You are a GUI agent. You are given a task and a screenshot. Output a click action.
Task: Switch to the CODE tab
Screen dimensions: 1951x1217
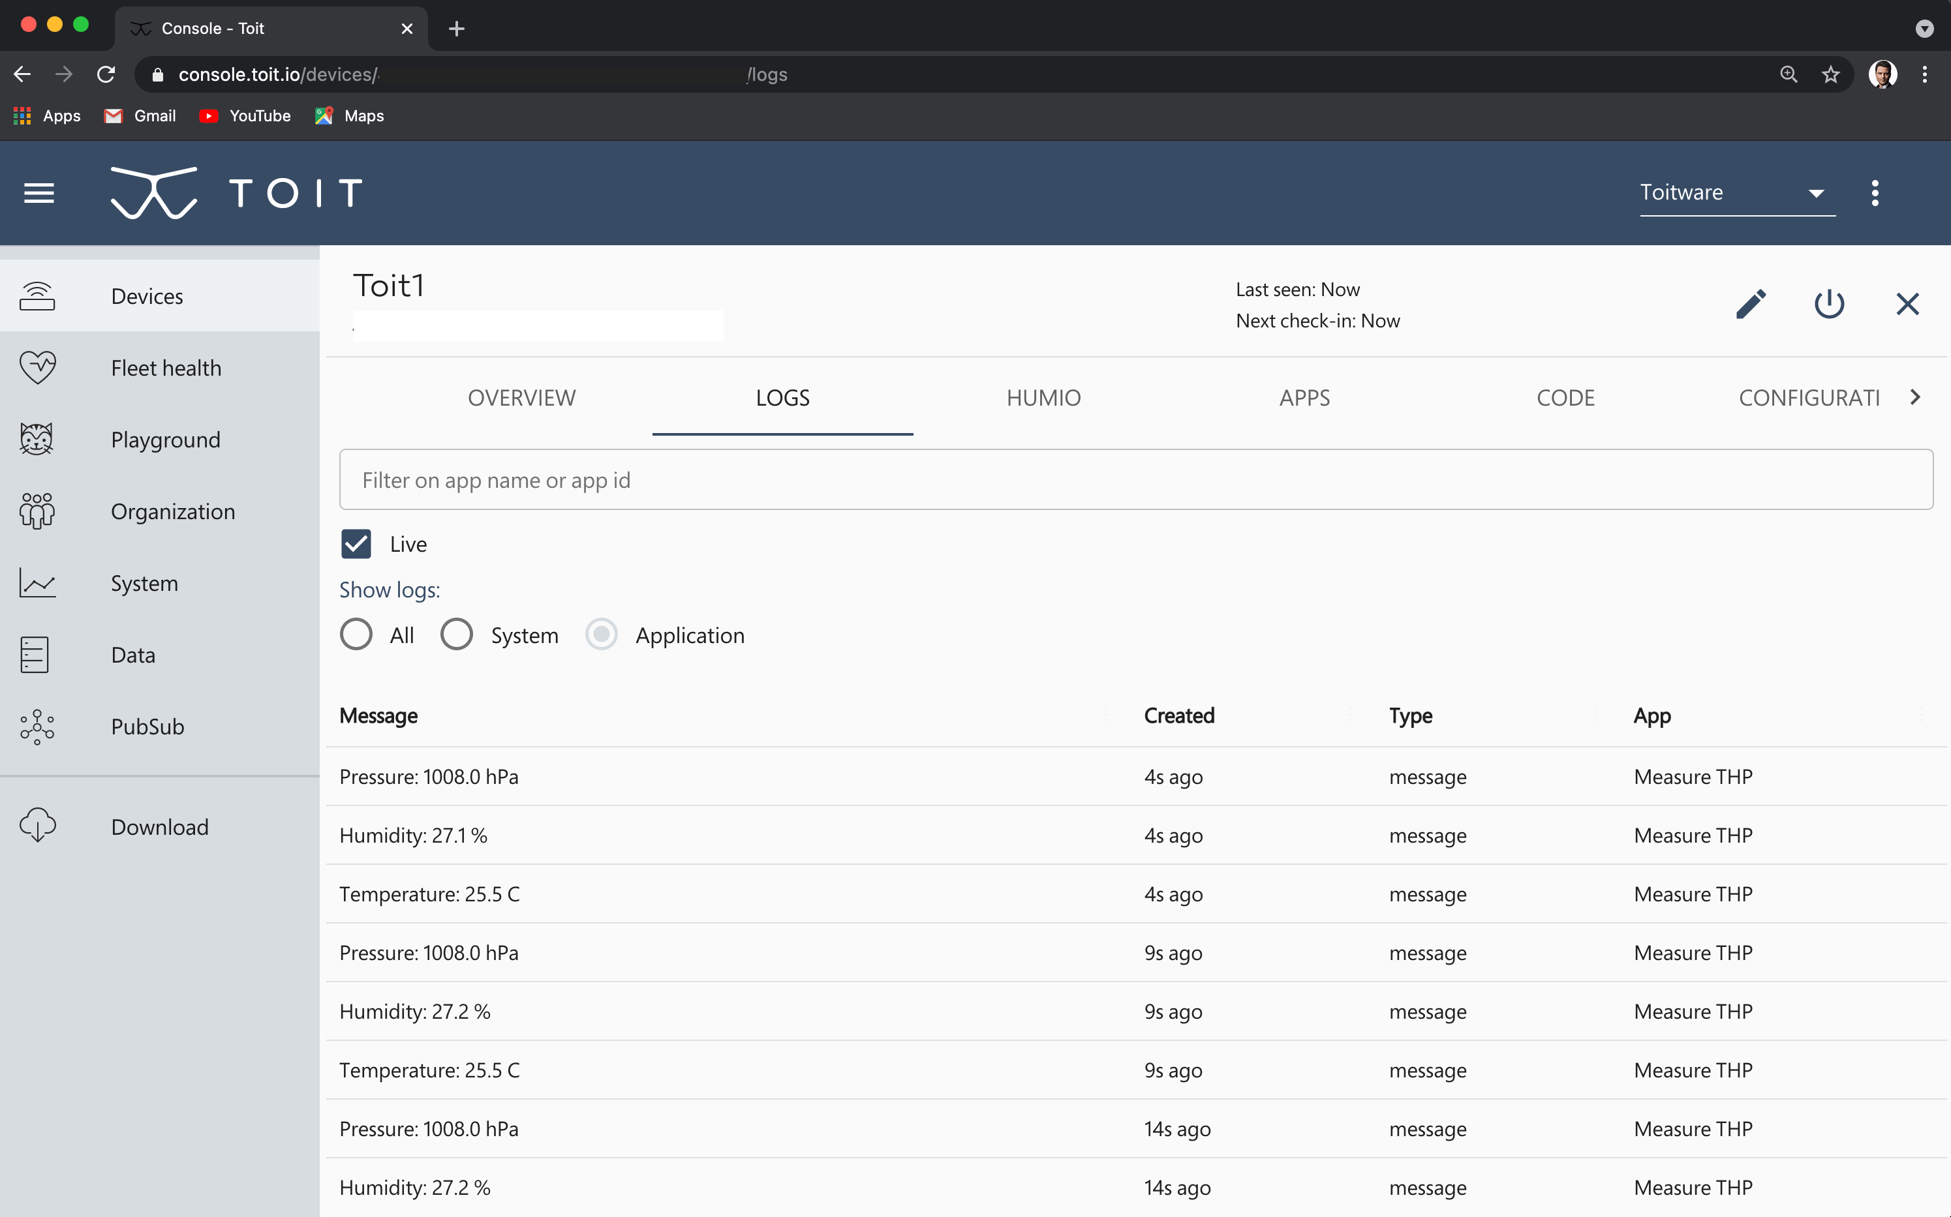[x=1565, y=398]
